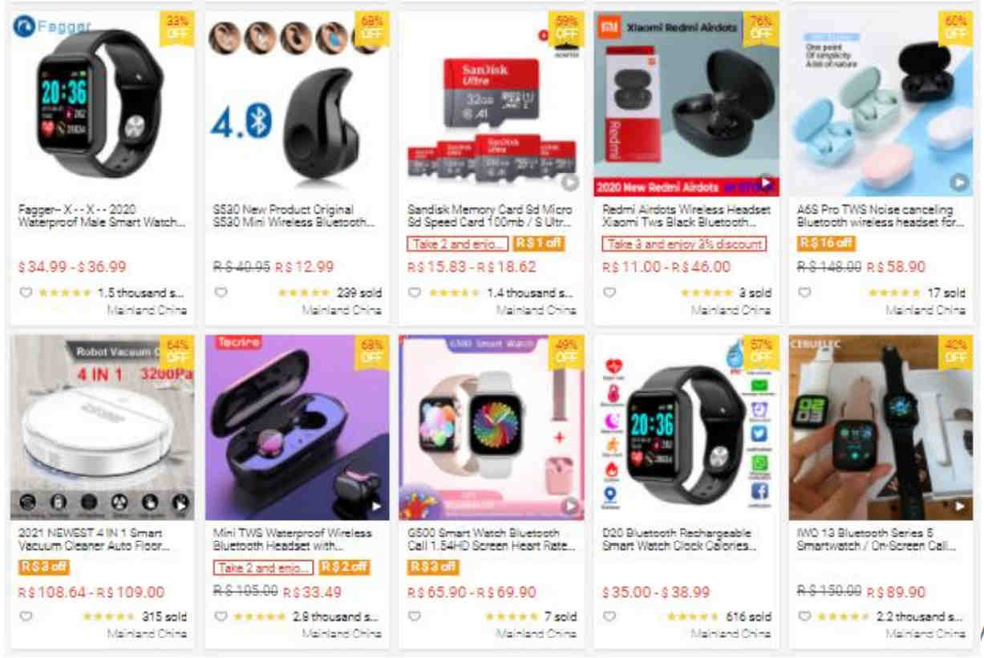Viewport: 984px width, 658px height.
Task: Open S530 Bluetooth 4.0 earpiece image
Action: tap(297, 104)
